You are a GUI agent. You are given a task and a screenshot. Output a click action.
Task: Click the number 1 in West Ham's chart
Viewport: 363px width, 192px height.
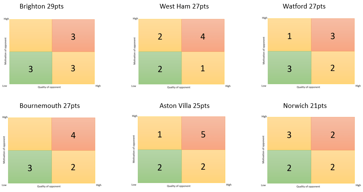click(202, 68)
